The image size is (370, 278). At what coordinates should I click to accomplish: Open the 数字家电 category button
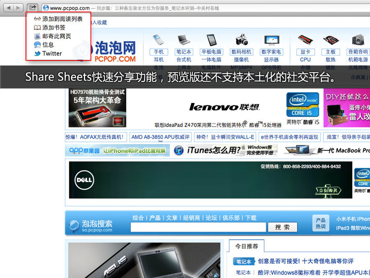click(271, 52)
